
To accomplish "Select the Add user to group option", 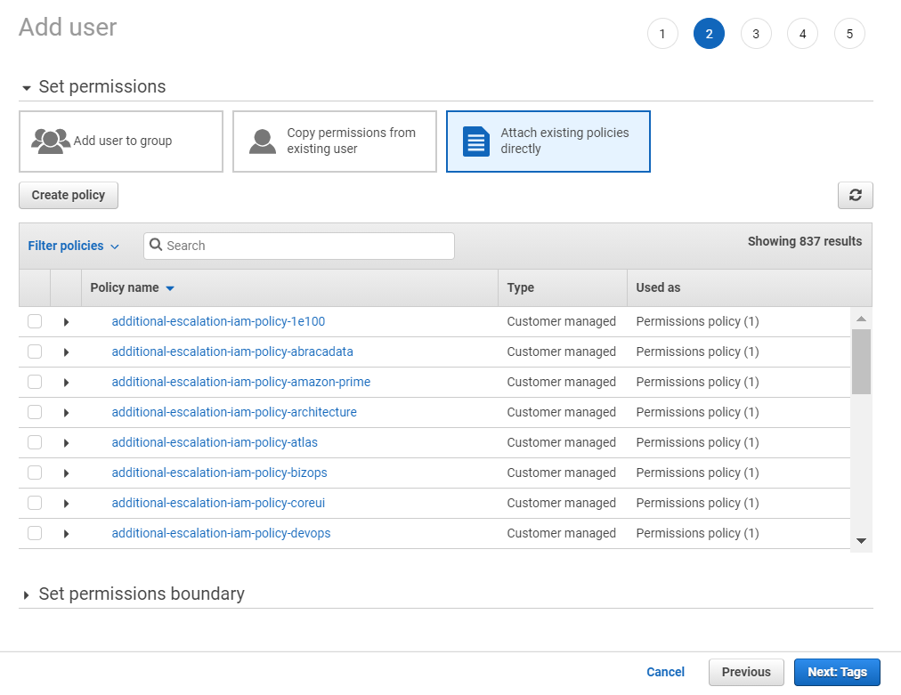I will (x=120, y=141).
